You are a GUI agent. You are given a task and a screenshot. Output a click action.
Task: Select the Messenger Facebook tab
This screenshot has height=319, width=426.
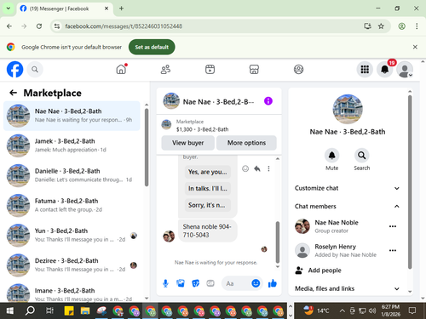[x=65, y=9]
